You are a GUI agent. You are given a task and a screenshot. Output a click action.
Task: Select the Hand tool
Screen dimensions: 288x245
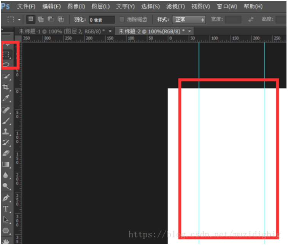click(x=6, y=241)
